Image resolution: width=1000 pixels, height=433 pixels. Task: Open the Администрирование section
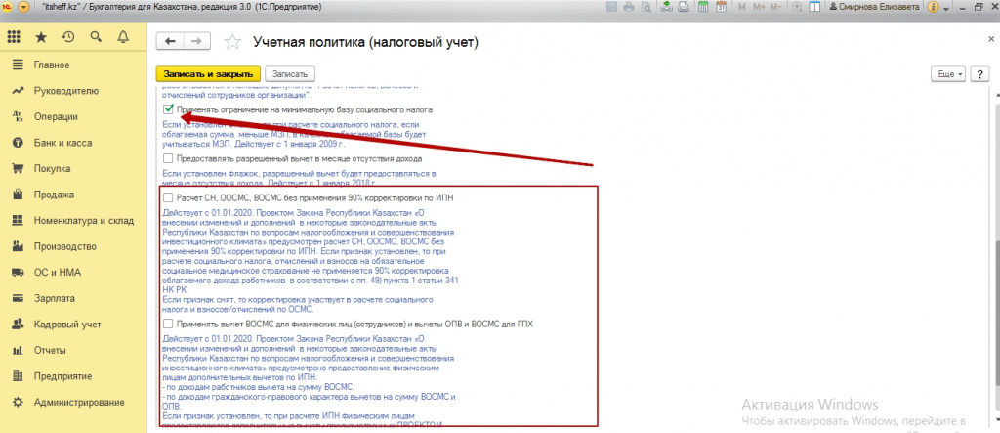tap(73, 403)
